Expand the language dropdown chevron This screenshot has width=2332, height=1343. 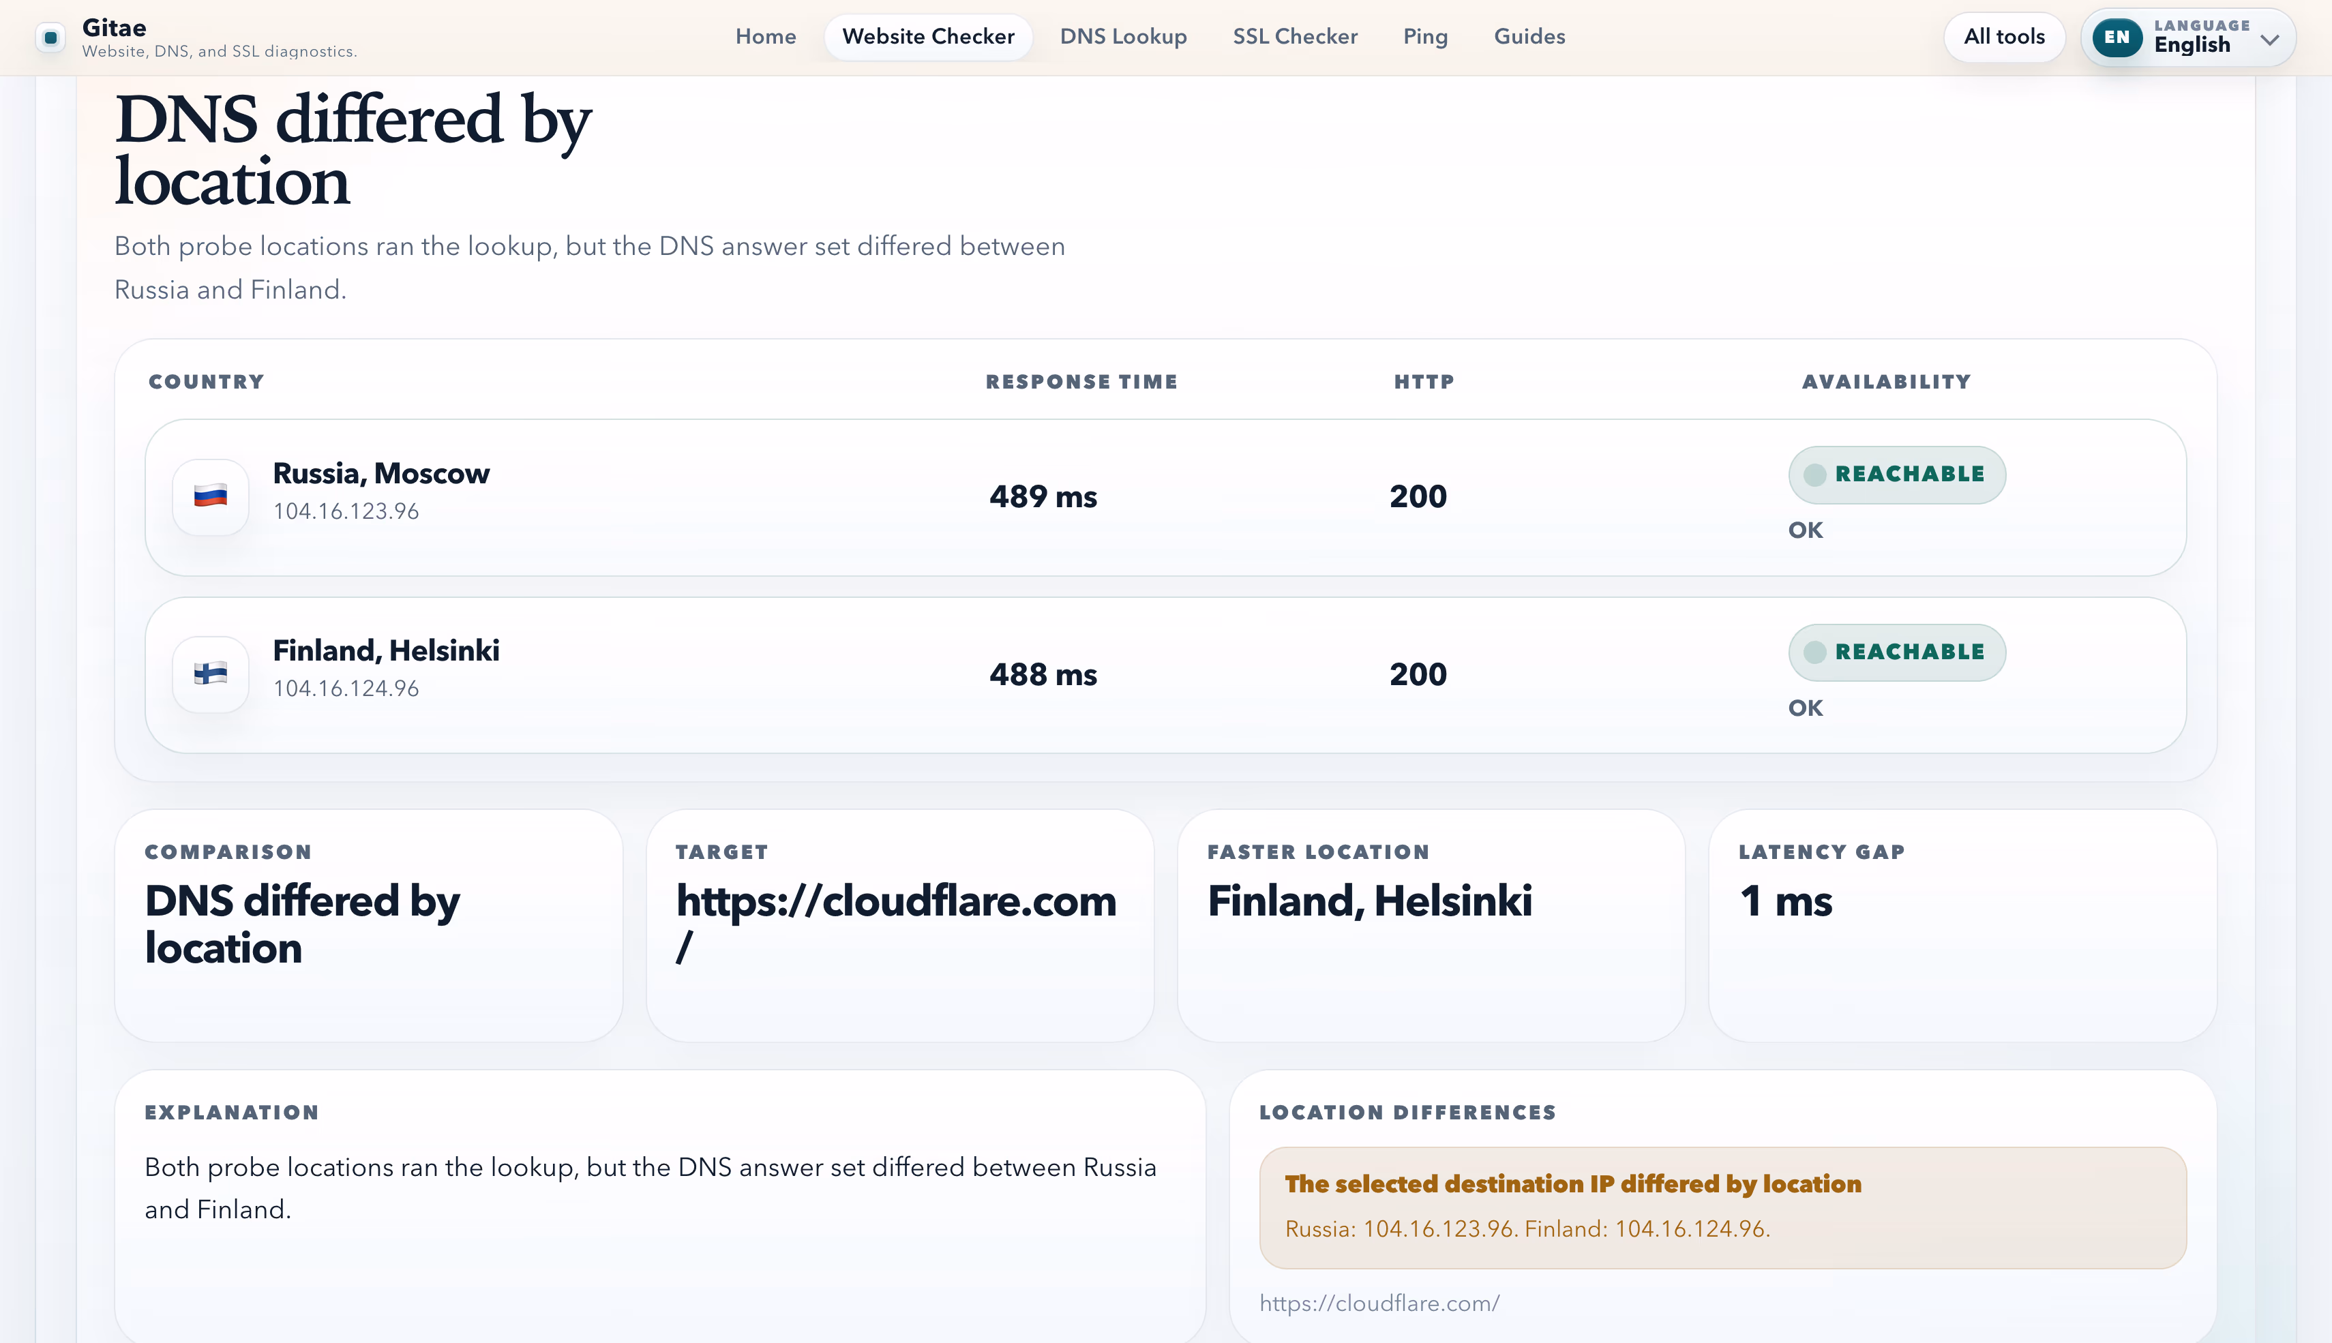pos(2269,40)
